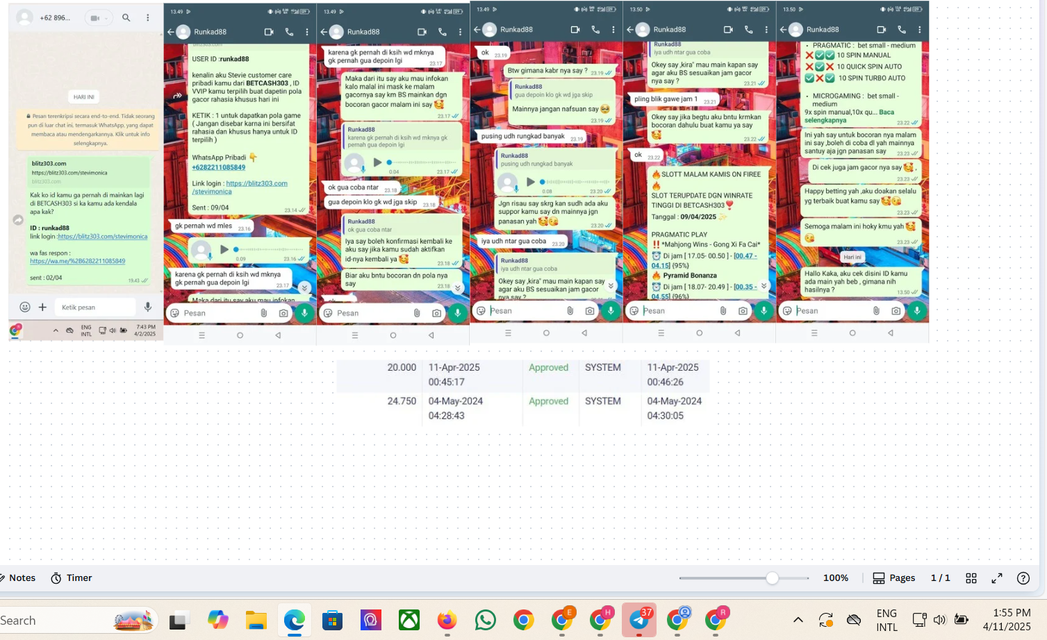Search in the +62 896 WhatsApp chat
Image resolution: width=1047 pixels, height=640 pixels.
point(126,17)
